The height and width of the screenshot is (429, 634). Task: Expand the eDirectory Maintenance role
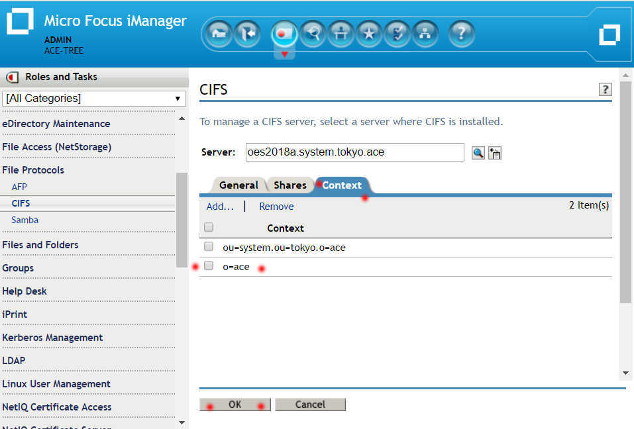pyautogui.click(x=56, y=124)
